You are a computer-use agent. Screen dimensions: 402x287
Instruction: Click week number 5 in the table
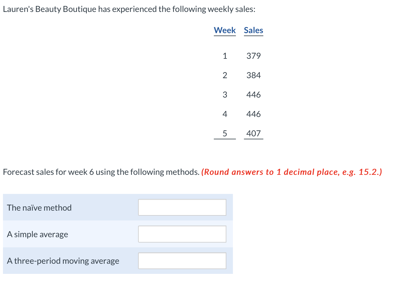click(x=225, y=133)
